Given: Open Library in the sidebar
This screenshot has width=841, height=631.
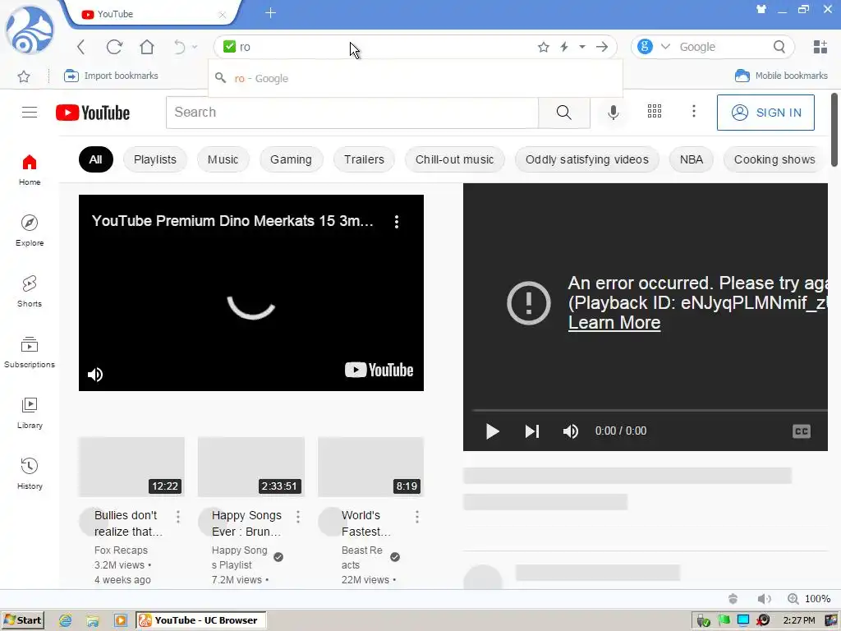Looking at the screenshot, I should coord(30,413).
